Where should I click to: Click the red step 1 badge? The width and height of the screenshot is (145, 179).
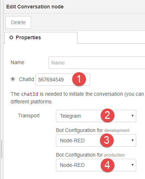coord(79,79)
